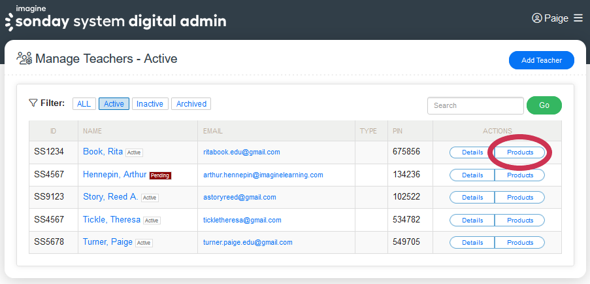Open Products for Rita Book
The height and width of the screenshot is (284, 590).
[x=520, y=152]
